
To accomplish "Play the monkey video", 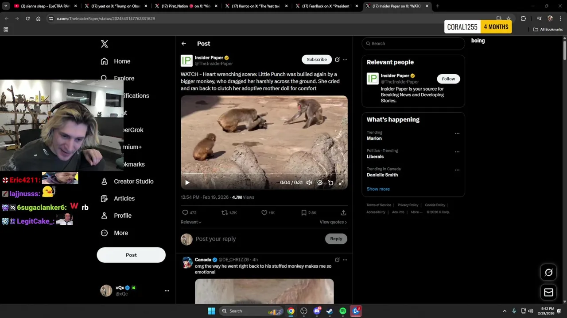I will tap(187, 182).
